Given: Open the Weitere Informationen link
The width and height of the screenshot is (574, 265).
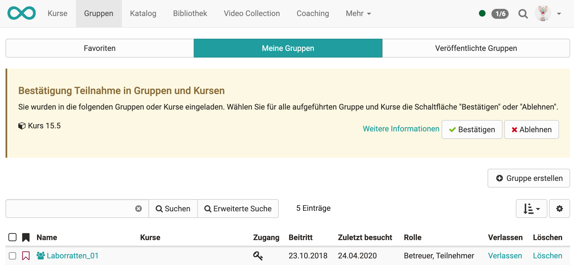Looking at the screenshot, I should coord(401,129).
